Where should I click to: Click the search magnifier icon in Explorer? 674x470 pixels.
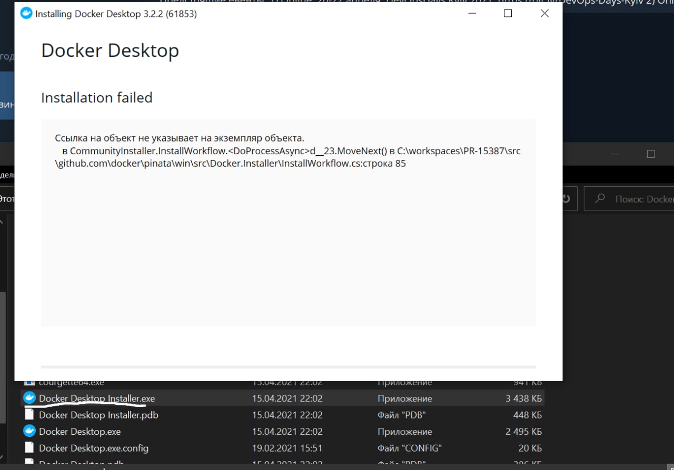(x=599, y=199)
